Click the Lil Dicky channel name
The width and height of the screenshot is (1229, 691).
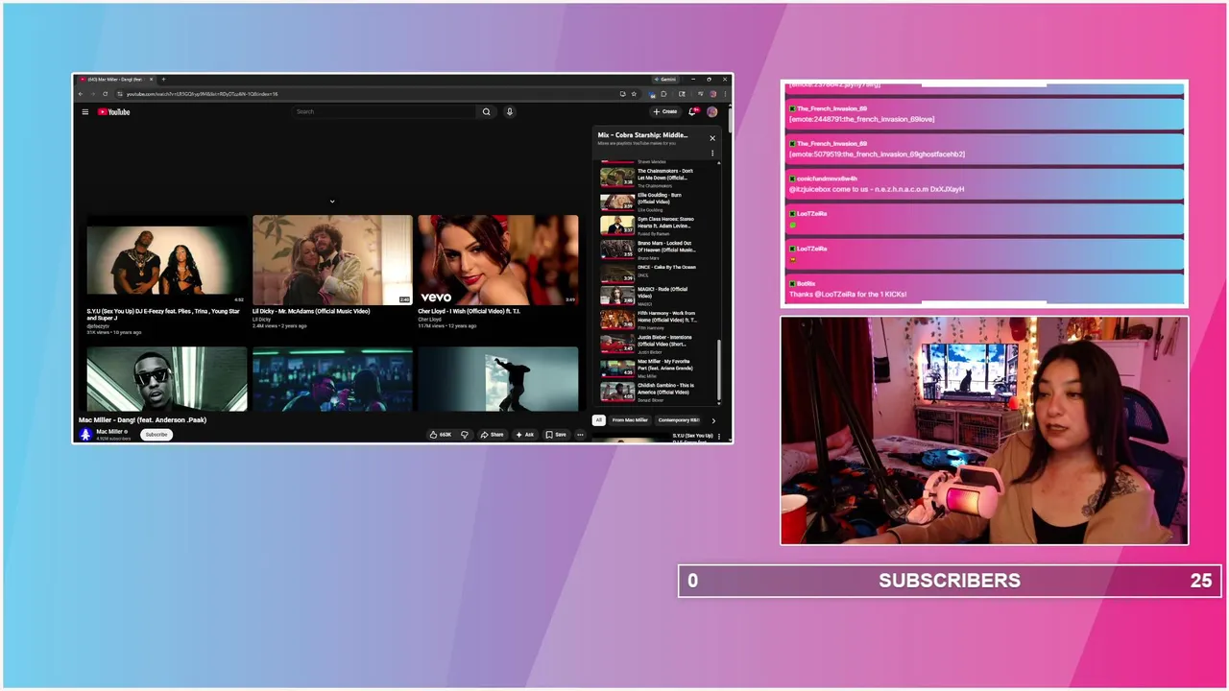261,319
